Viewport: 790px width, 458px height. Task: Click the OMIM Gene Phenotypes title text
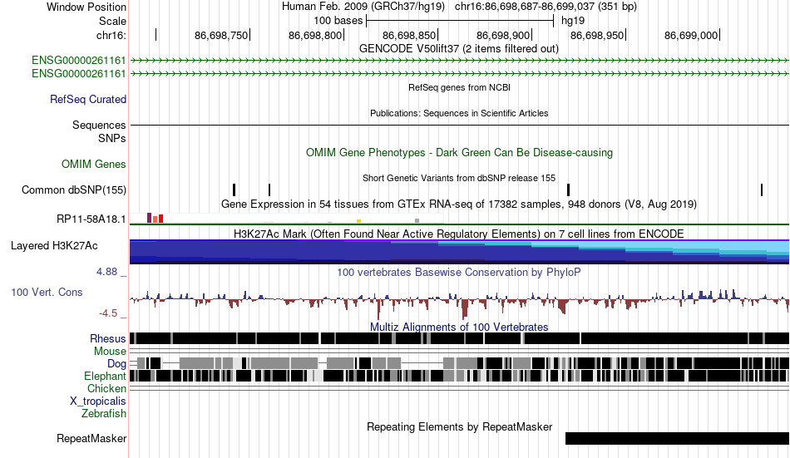point(460,153)
